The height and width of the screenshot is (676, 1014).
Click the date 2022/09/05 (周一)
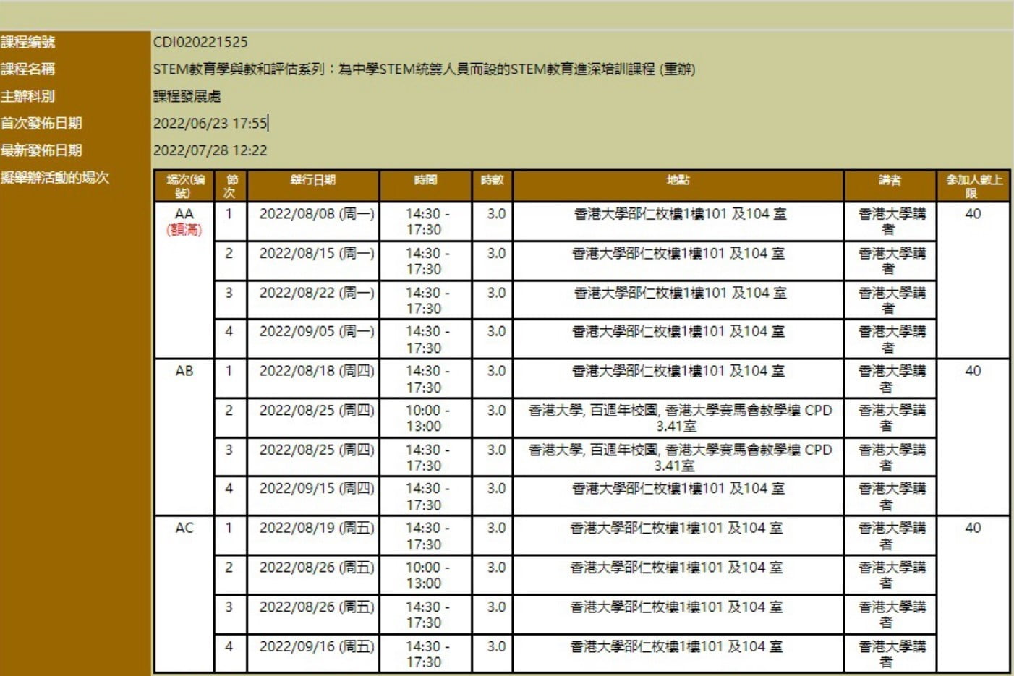[x=316, y=332]
